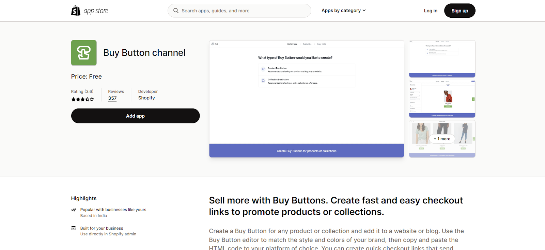The width and height of the screenshot is (545, 250).
Task: Click the Developer label
Action: 148,91
